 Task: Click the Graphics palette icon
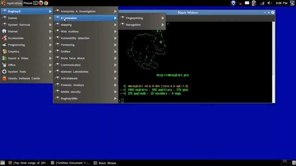(4, 52)
